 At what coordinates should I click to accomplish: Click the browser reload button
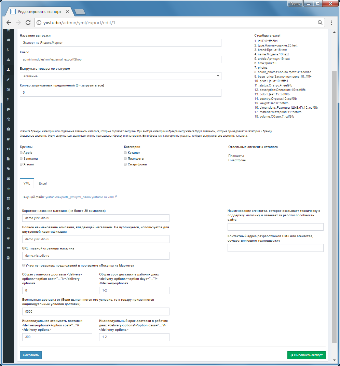[28, 23]
